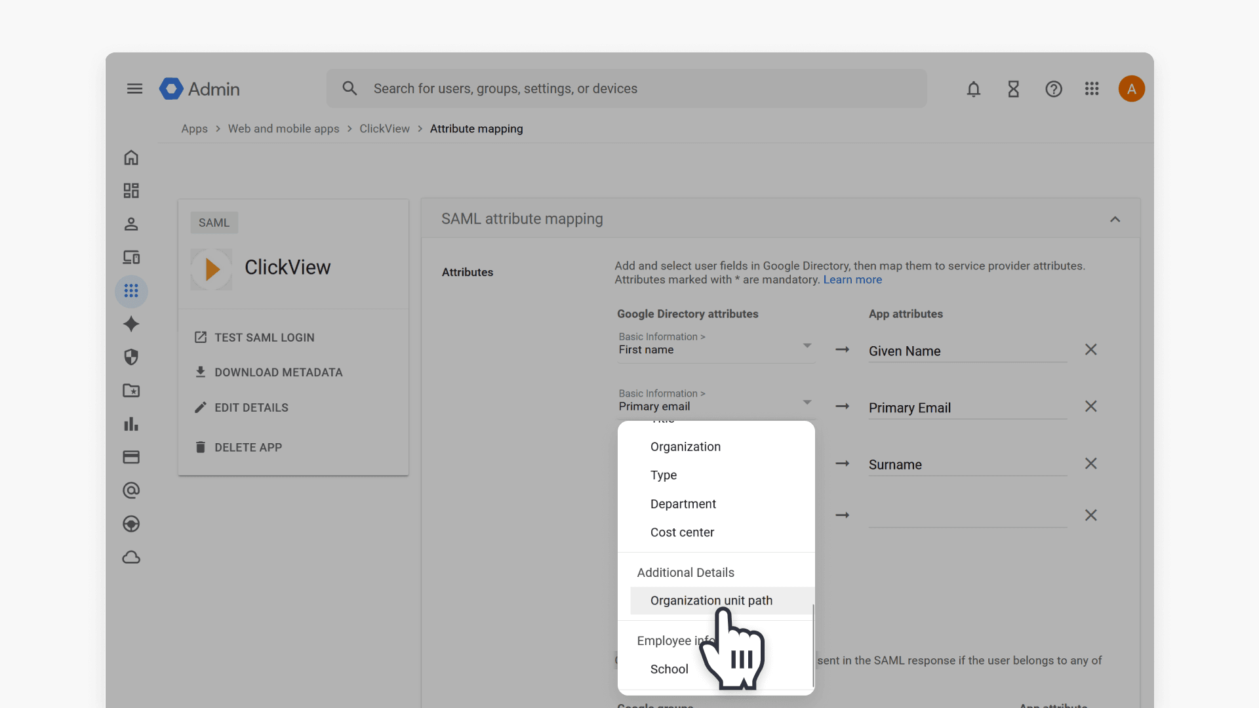Click the Google Directory attributes heading

(687, 314)
